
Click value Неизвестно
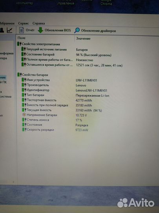click(x=84, y=60)
